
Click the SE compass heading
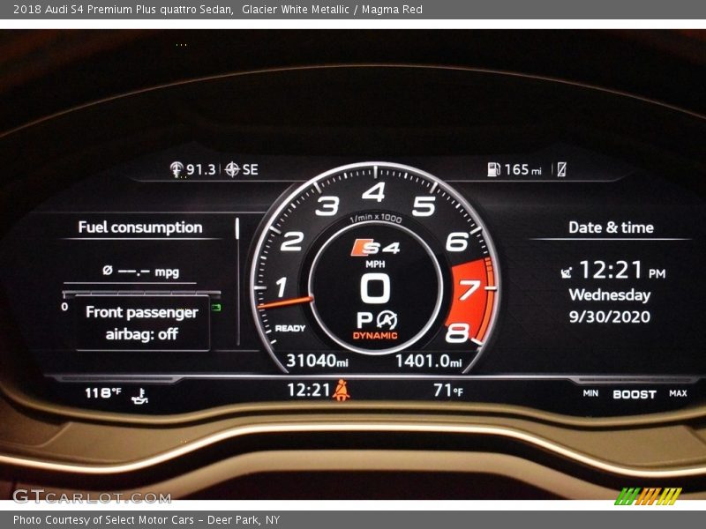tap(251, 169)
